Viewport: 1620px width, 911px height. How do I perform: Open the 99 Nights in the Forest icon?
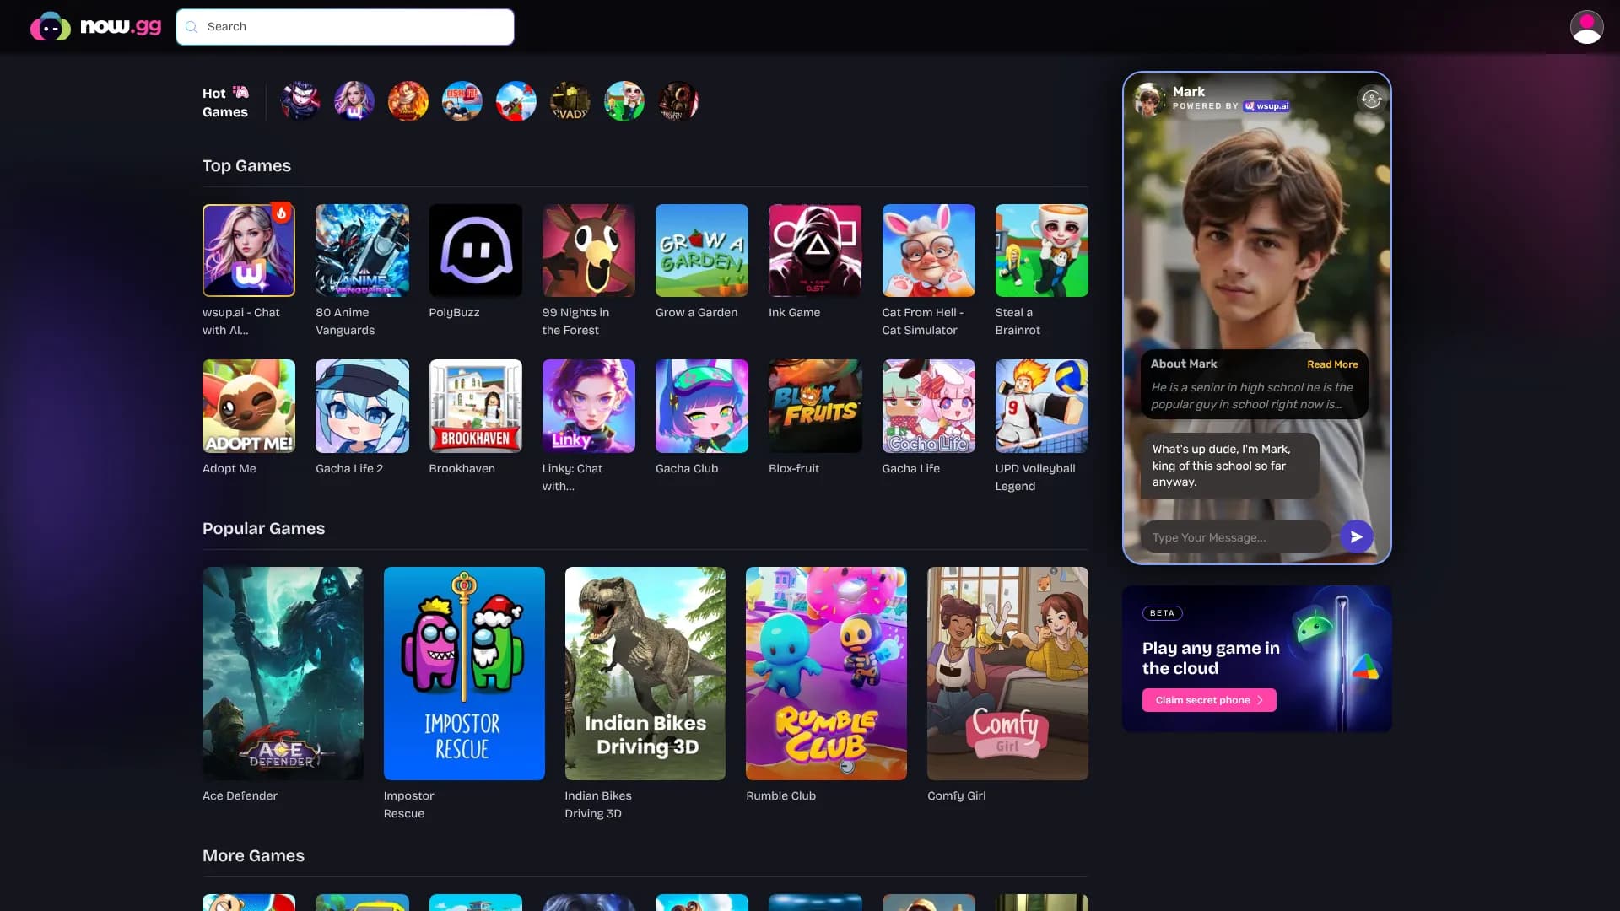coord(589,251)
